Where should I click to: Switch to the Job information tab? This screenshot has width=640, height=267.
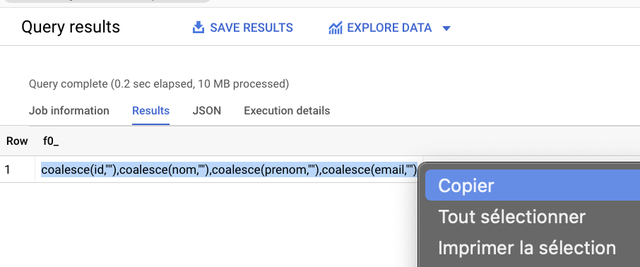coord(69,111)
